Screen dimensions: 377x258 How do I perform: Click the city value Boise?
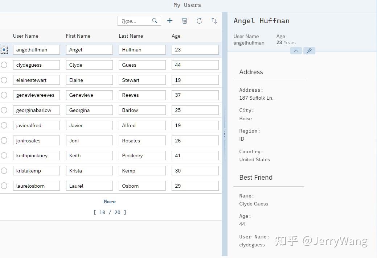click(246, 118)
